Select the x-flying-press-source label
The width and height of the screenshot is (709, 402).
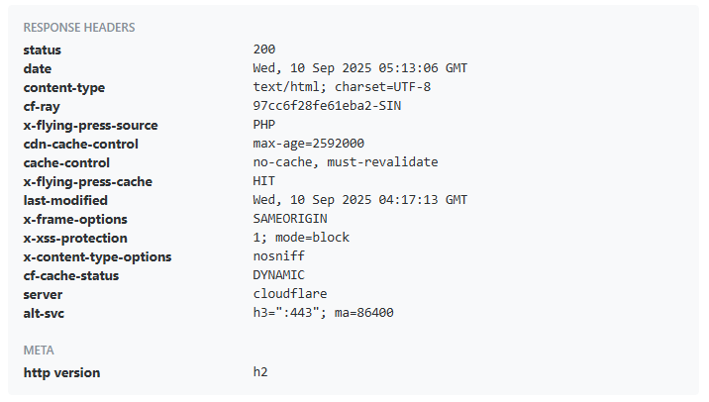pos(90,126)
